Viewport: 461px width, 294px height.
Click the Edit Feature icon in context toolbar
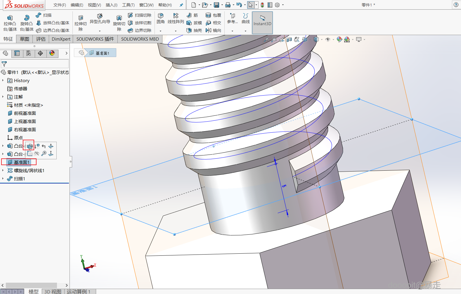pyautogui.click(x=30, y=146)
